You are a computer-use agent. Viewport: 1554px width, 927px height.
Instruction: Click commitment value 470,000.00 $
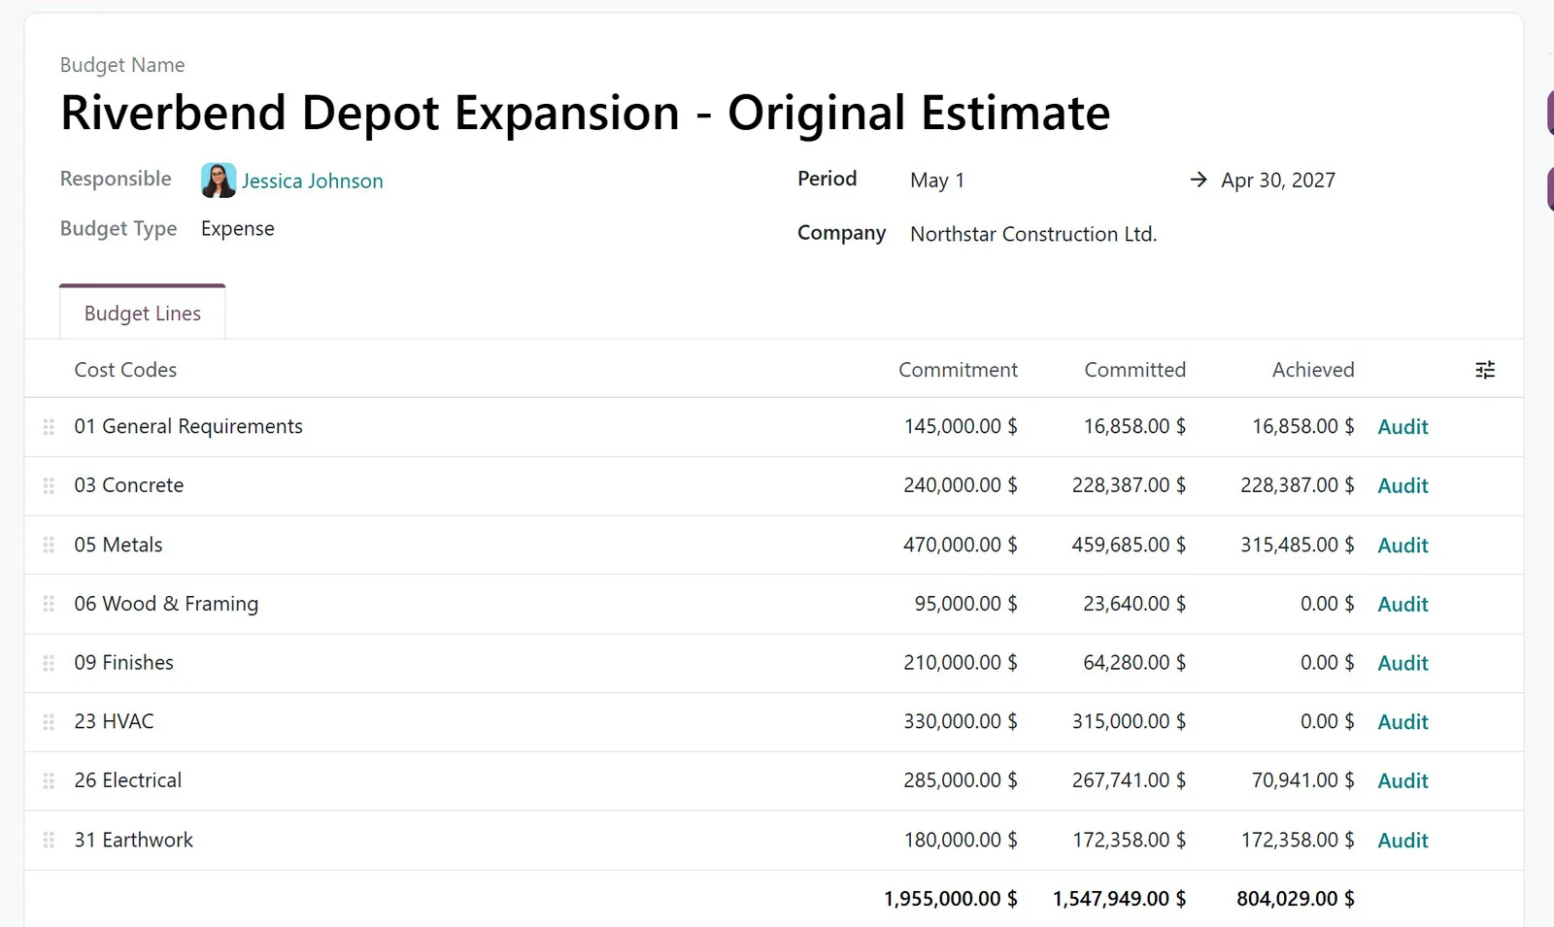pos(961,546)
